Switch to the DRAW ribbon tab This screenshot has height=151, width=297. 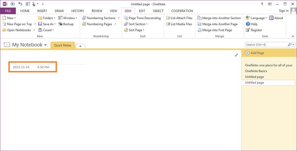click(x=59, y=11)
